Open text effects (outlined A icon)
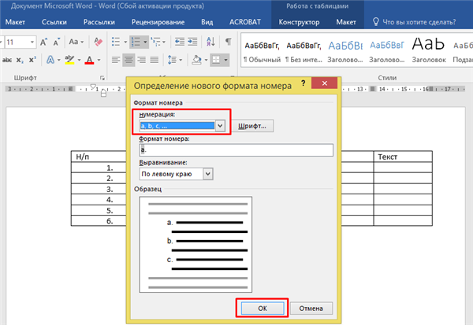 pyautogui.click(x=50, y=60)
